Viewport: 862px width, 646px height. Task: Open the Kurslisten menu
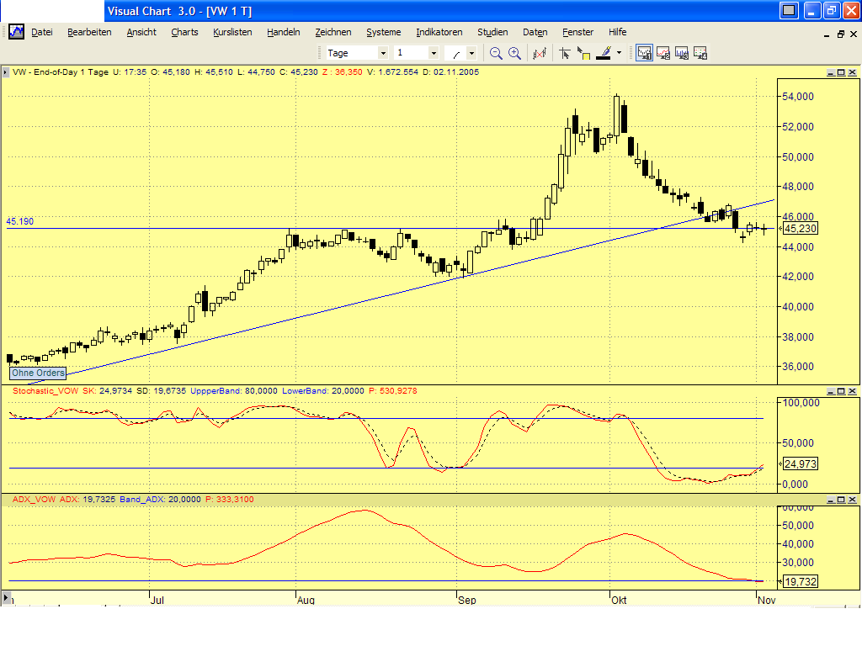[232, 32]
